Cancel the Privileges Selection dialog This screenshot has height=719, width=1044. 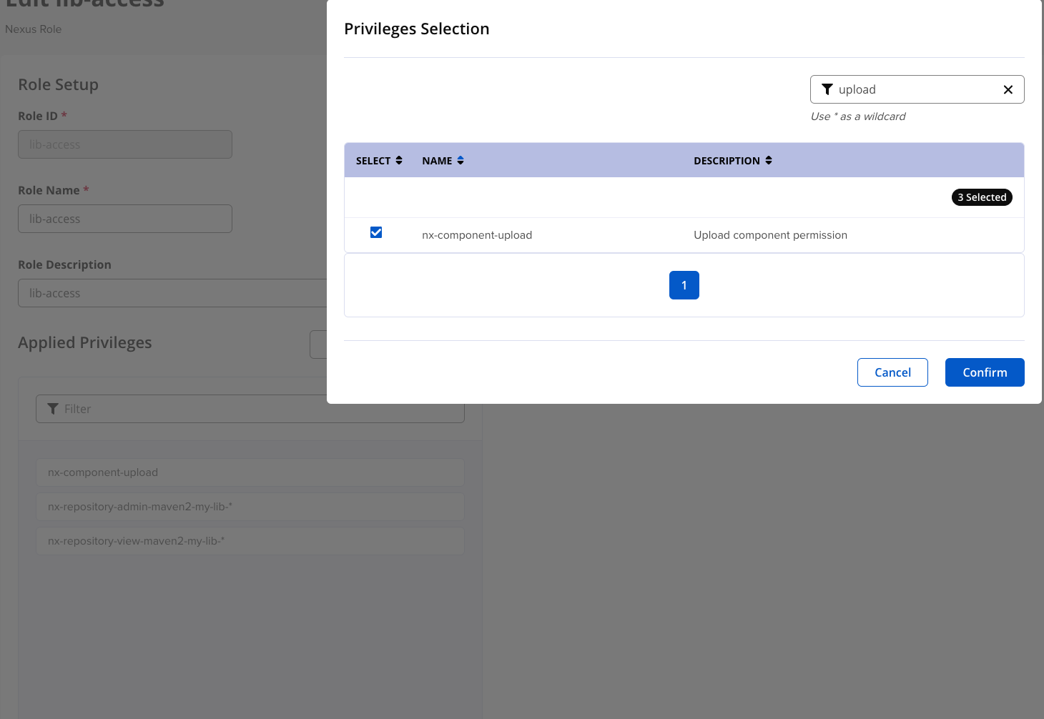click(892, 372)
